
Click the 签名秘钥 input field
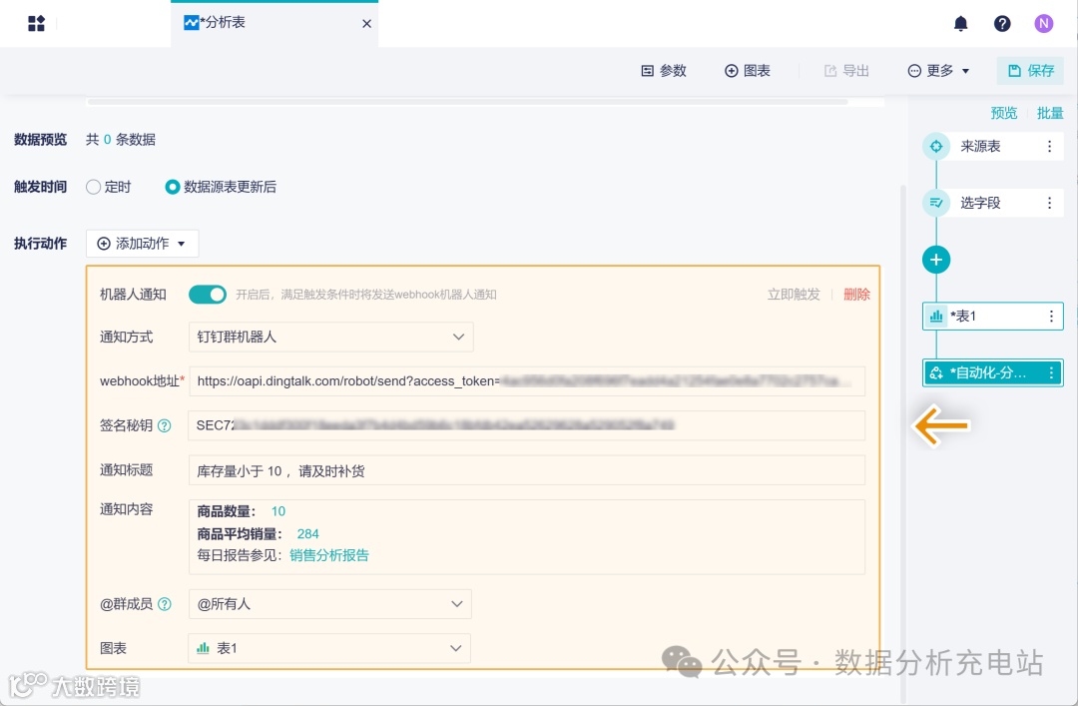[x=527, y=425]
